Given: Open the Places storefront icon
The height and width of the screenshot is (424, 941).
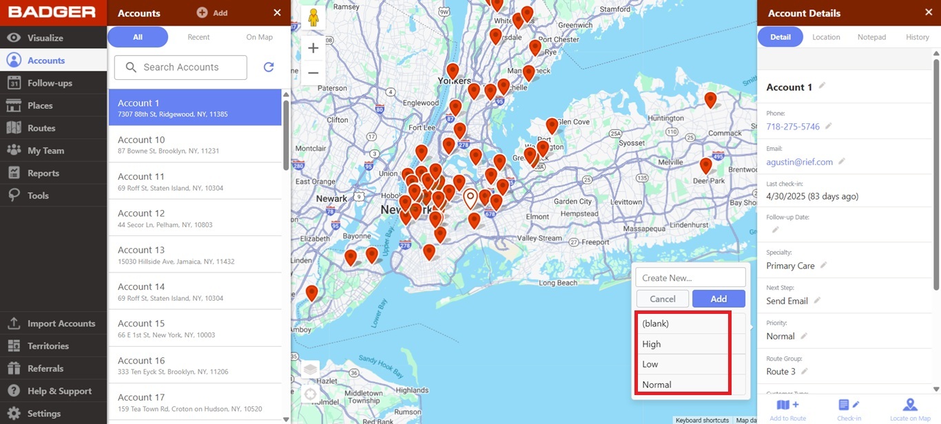Looking at the screenshot, I should click(14, 105).
